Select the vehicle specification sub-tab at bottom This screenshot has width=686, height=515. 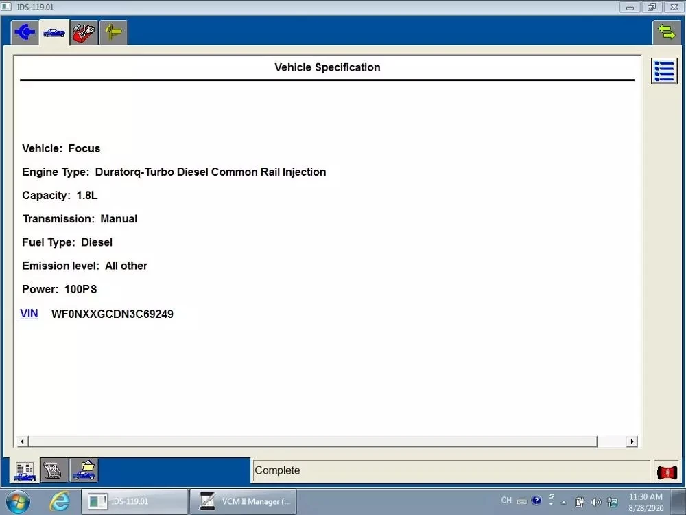tap(25, 471)
